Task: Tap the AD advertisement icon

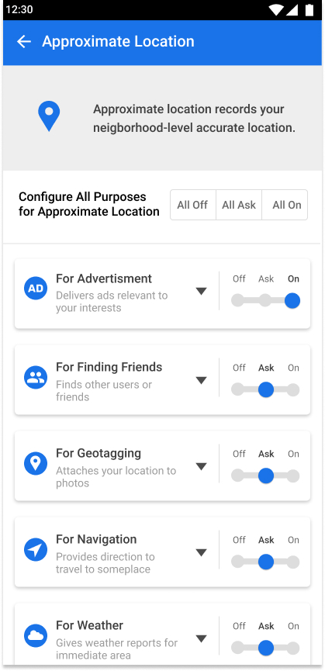Action: (36, 289)
